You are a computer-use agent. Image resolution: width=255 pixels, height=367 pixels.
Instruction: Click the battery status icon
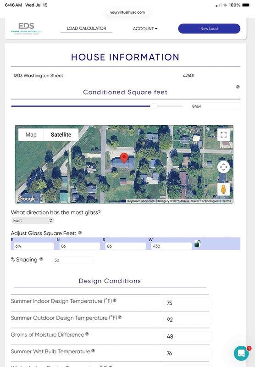pos(246,5)
